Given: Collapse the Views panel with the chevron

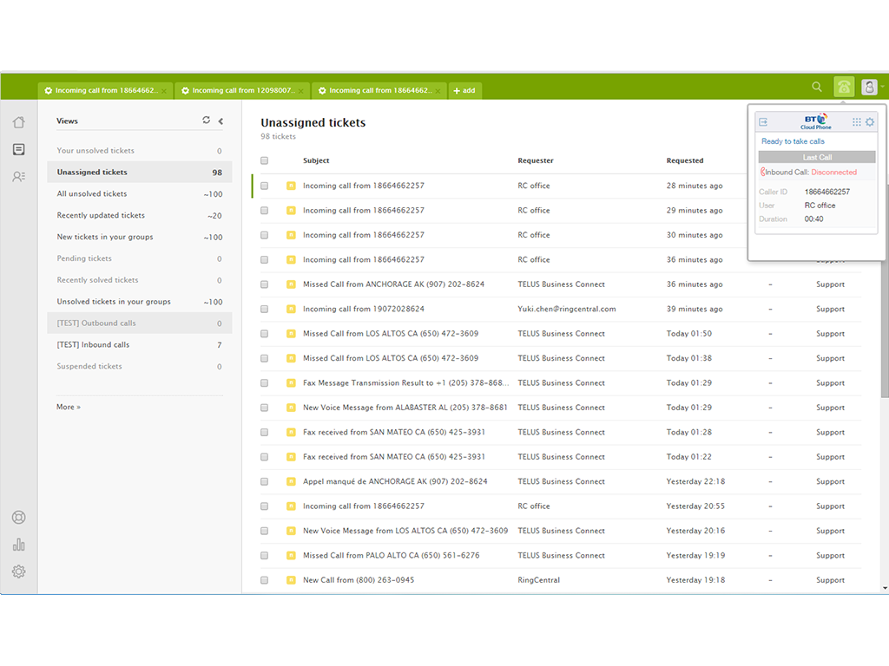Looking at the screenshot, I should coord(220,121).
